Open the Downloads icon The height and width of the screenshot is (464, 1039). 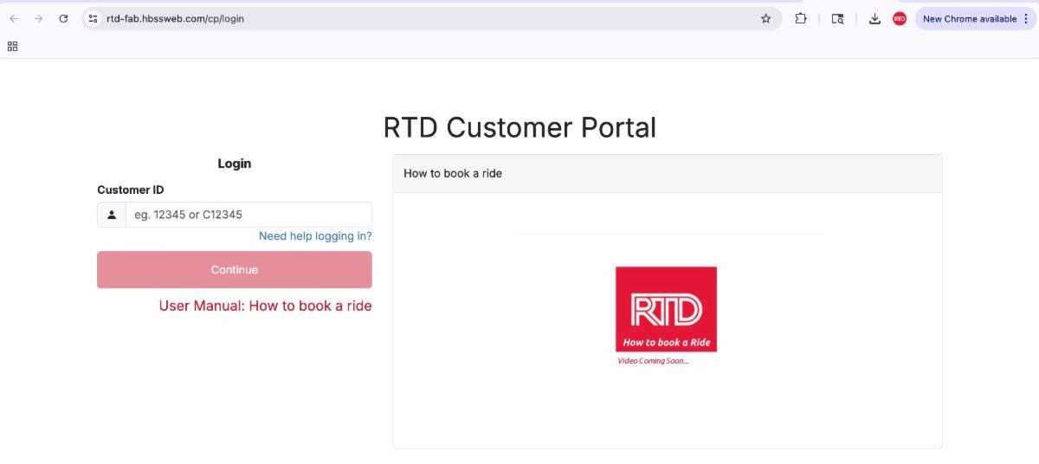click(874, 18)
